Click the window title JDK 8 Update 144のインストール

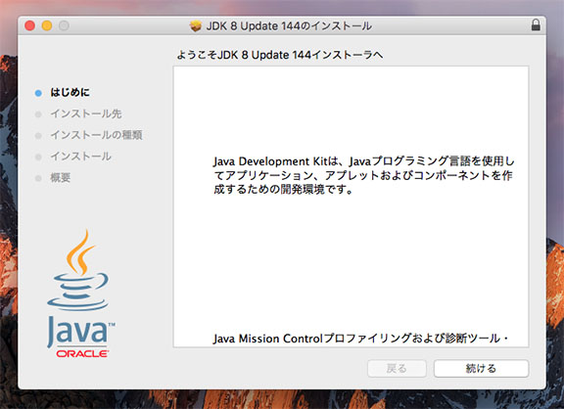click(289, 25)
